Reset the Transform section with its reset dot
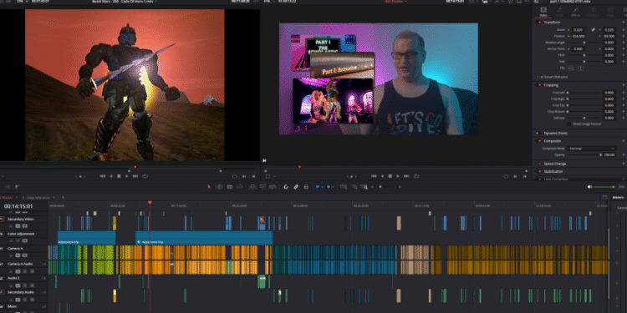Viewport: 627px width, 313px height. tap(623, 23)
